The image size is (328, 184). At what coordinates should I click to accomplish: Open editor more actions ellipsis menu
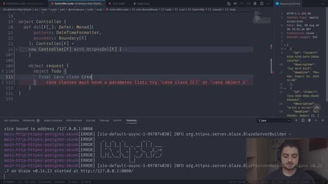pyautogui.click(x=268, y=4)
